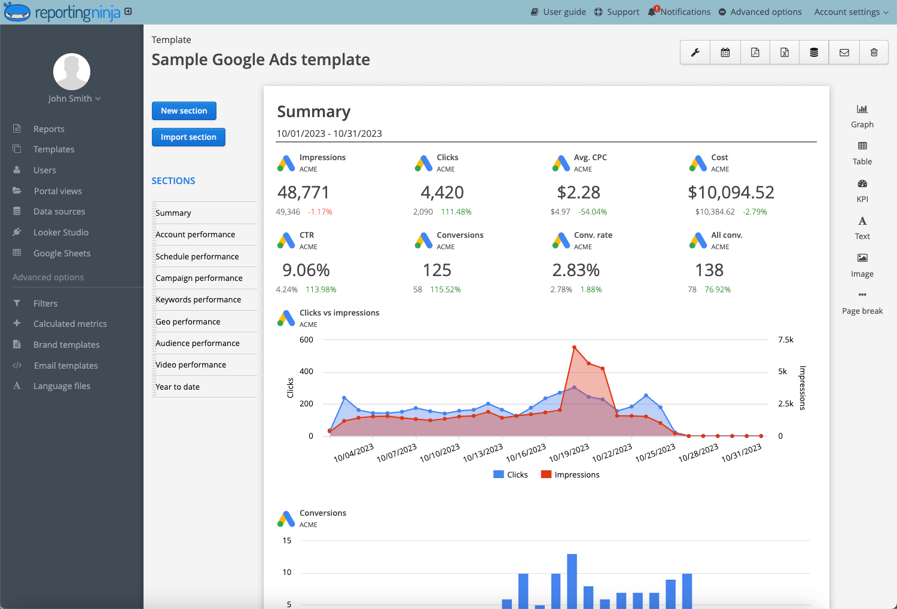Open template settings via wrench icon
The width and height of the screenshot is (897, 609).
pyautogui.click(x=694, y=52)
